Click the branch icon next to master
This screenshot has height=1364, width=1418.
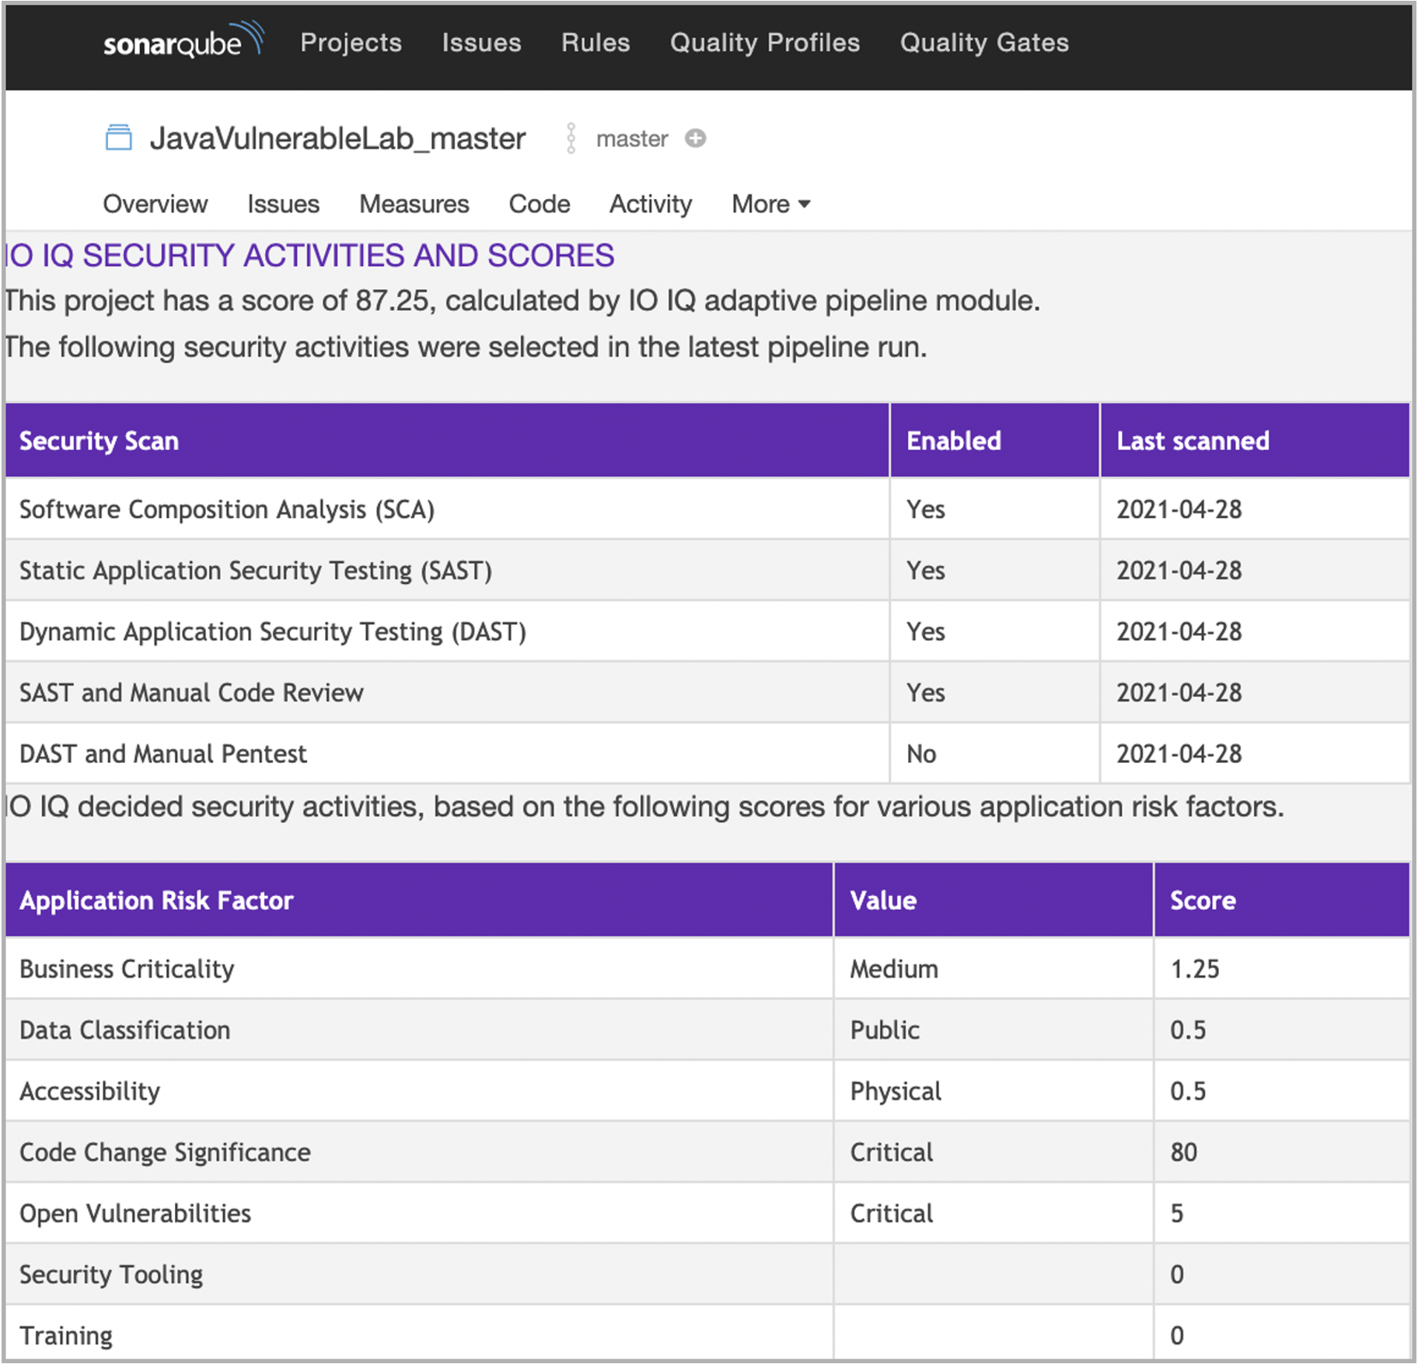571,138
